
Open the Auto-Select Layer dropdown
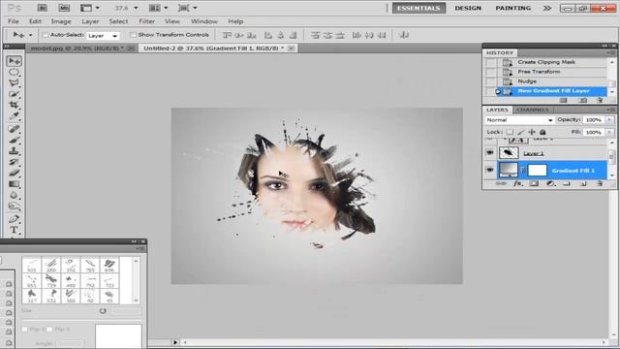[x=103, y=36]
